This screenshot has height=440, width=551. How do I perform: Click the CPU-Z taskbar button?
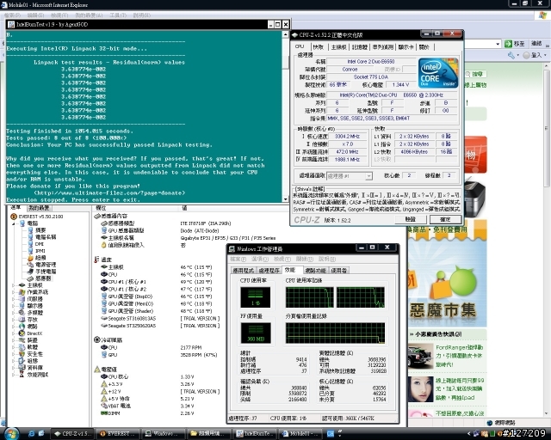coord(72,434)
